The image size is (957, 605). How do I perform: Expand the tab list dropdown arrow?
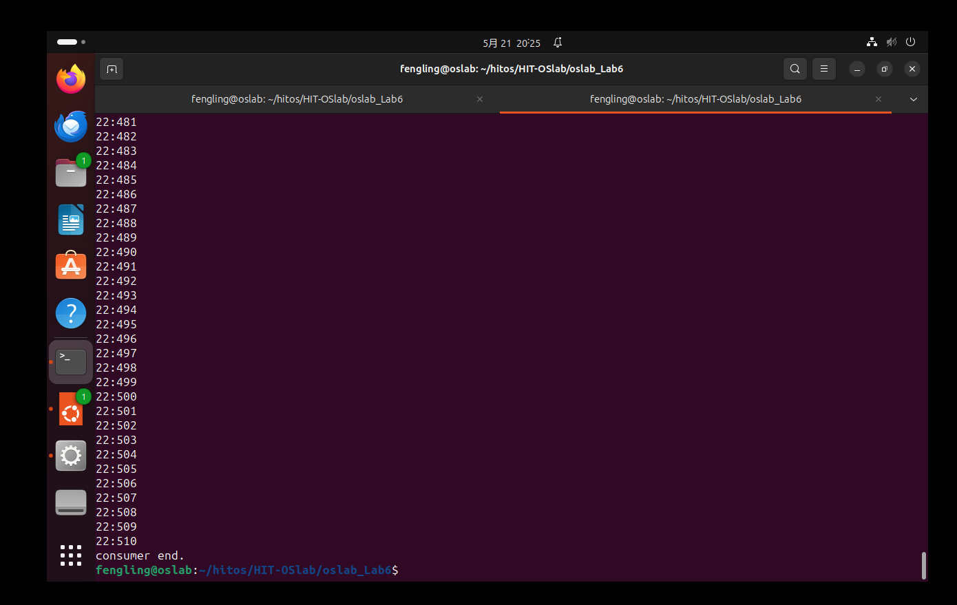click(913, 100)
